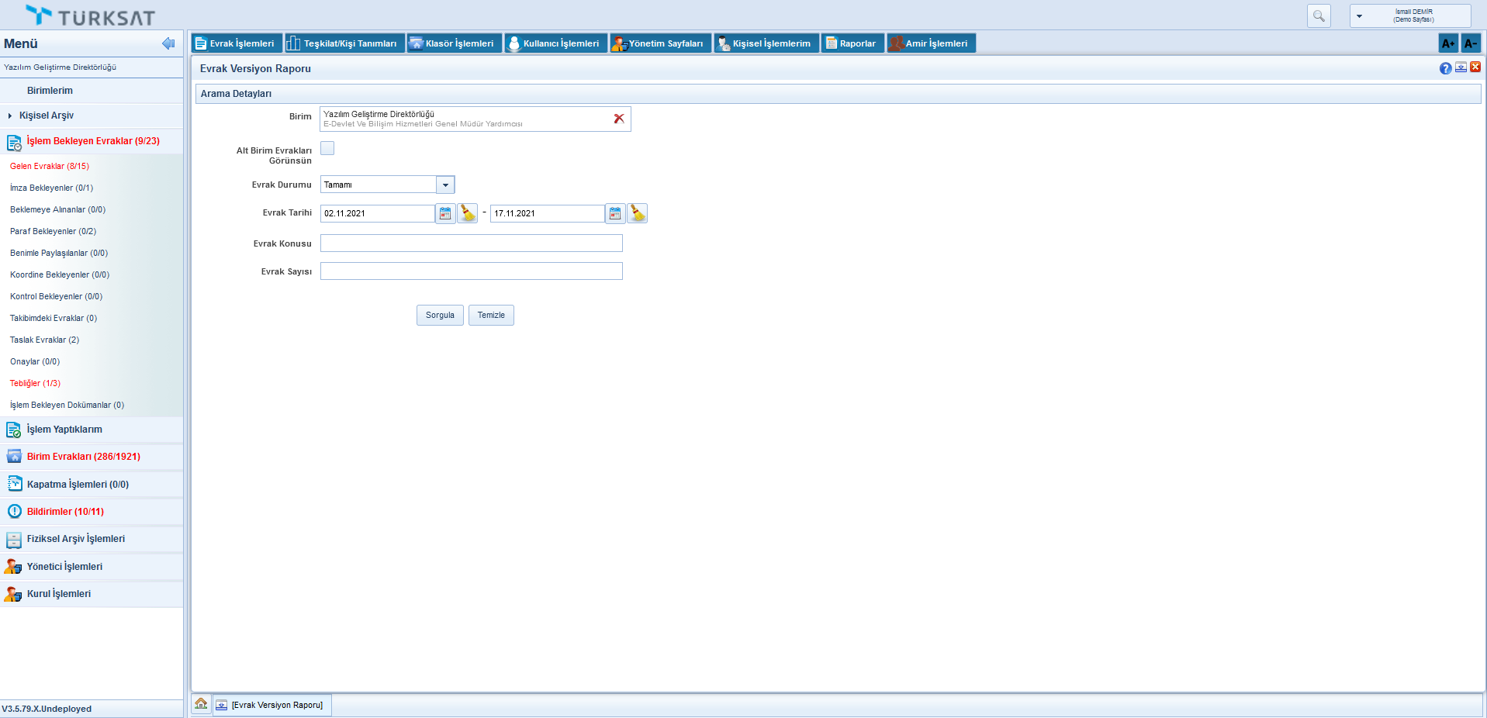The width and height of the screenshot is (1487, 718).
Task: Collapse the Menü sidebar with arrow icon
Action: [168, 43]
